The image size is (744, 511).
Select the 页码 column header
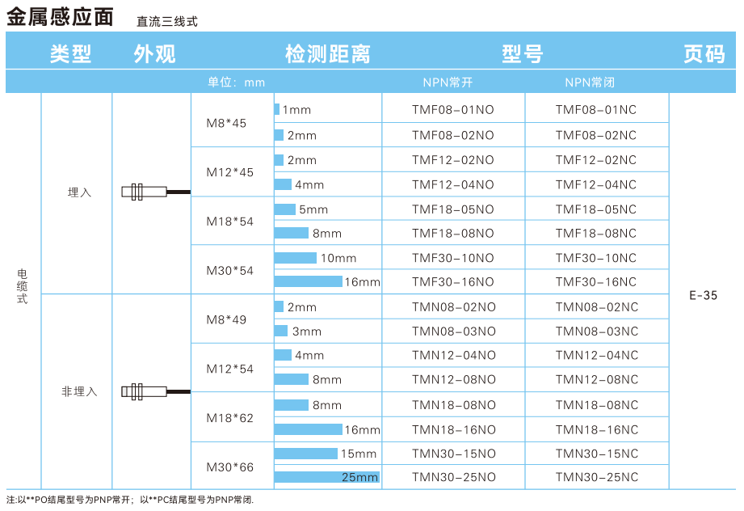[x=704, y=54]
